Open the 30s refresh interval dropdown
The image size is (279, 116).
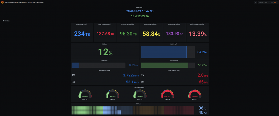276,2
